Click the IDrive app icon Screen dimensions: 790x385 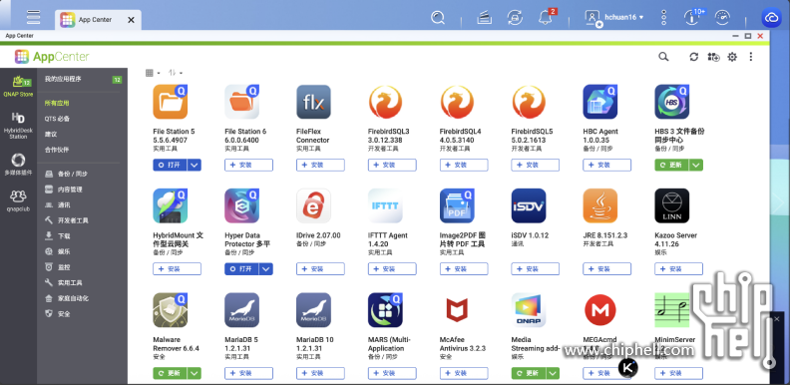(x=313, y=205)
